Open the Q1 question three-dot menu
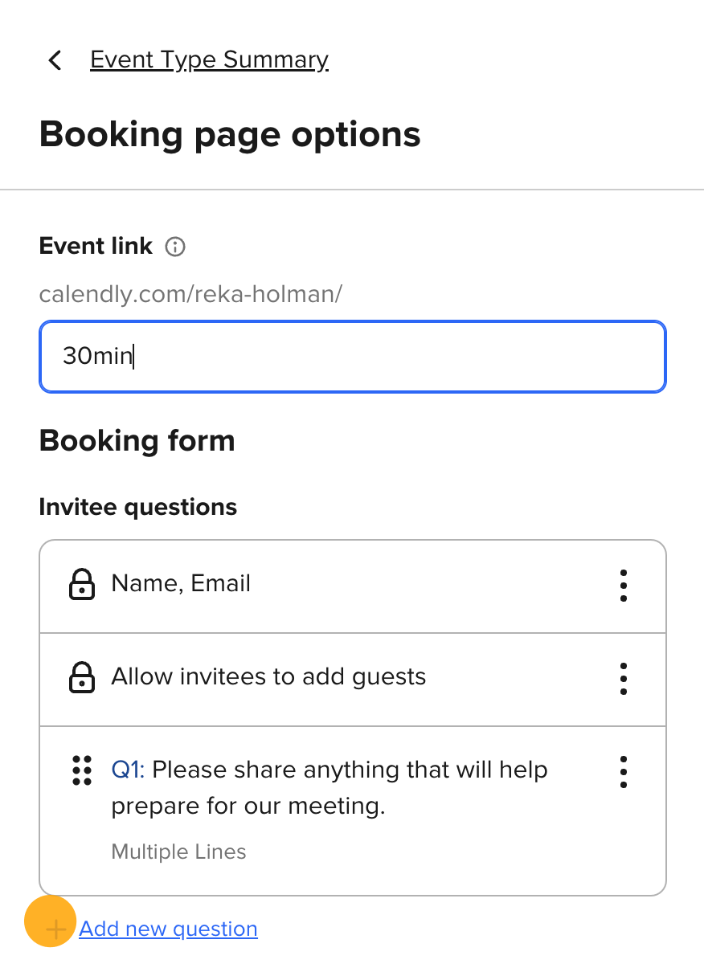The width and height of the screenshot is (704, 972). tap(624, 772)
